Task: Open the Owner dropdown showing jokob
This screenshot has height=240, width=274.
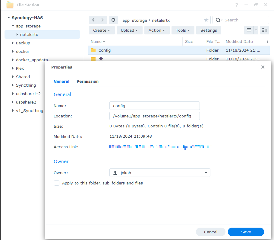Action: [160, 173]
